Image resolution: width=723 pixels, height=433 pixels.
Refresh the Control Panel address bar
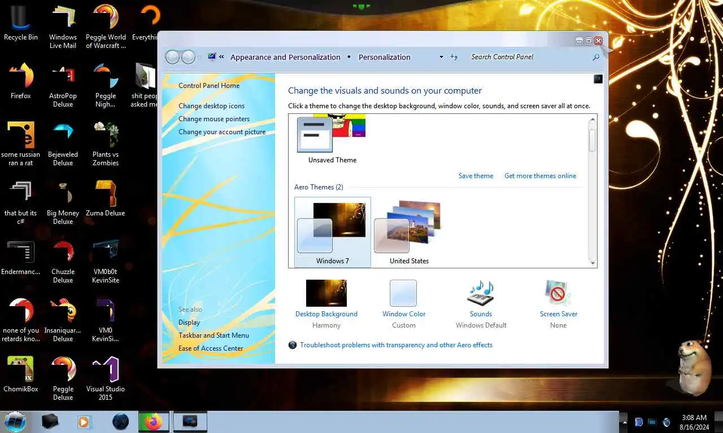454,57
